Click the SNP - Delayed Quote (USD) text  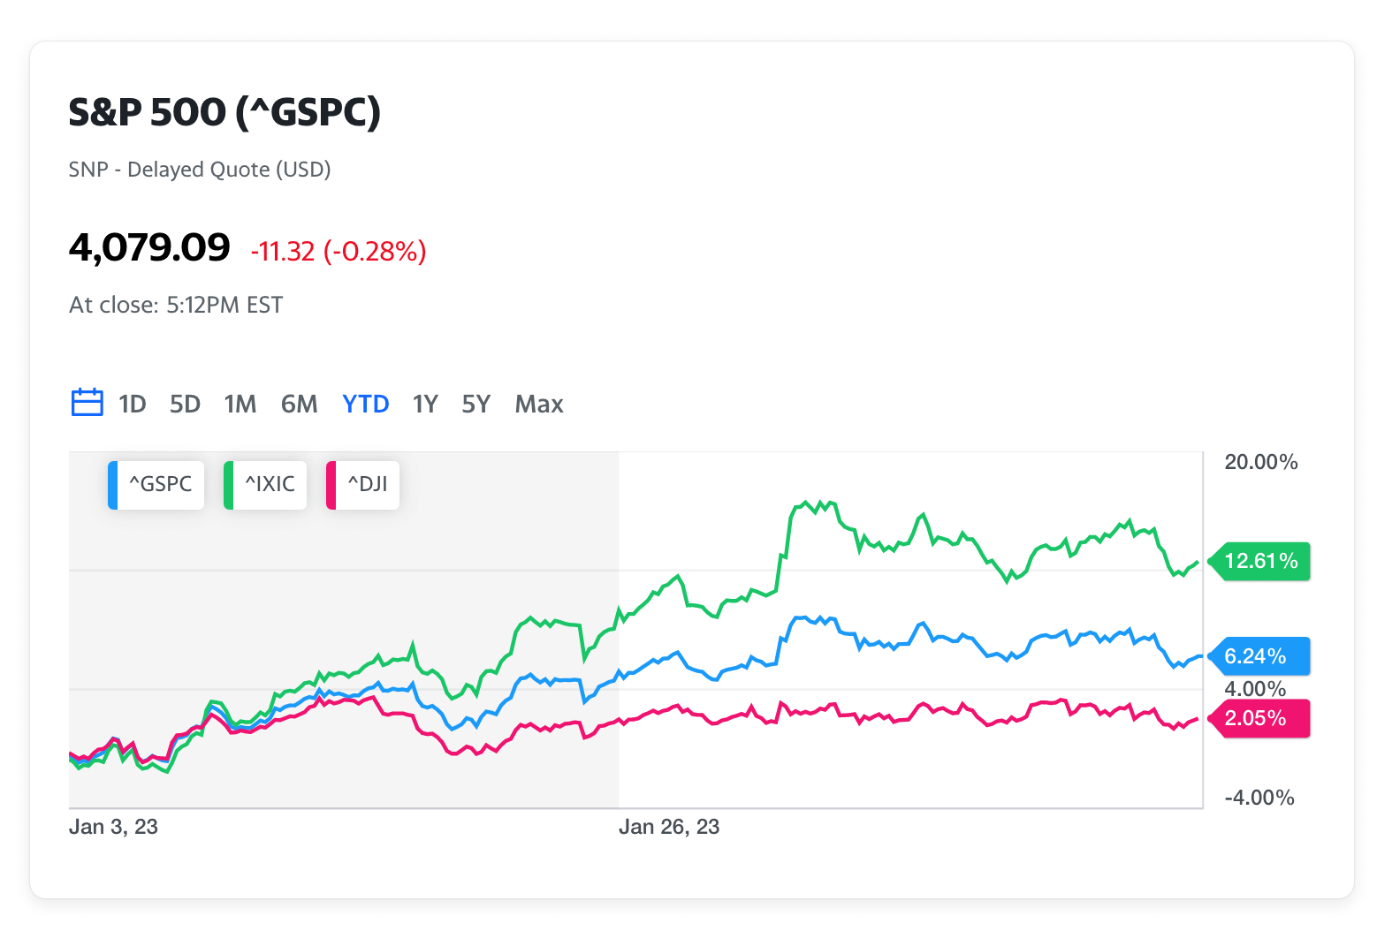coord(200,170)
